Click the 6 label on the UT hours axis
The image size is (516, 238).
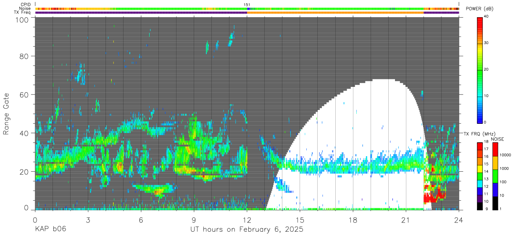(141, 220)
